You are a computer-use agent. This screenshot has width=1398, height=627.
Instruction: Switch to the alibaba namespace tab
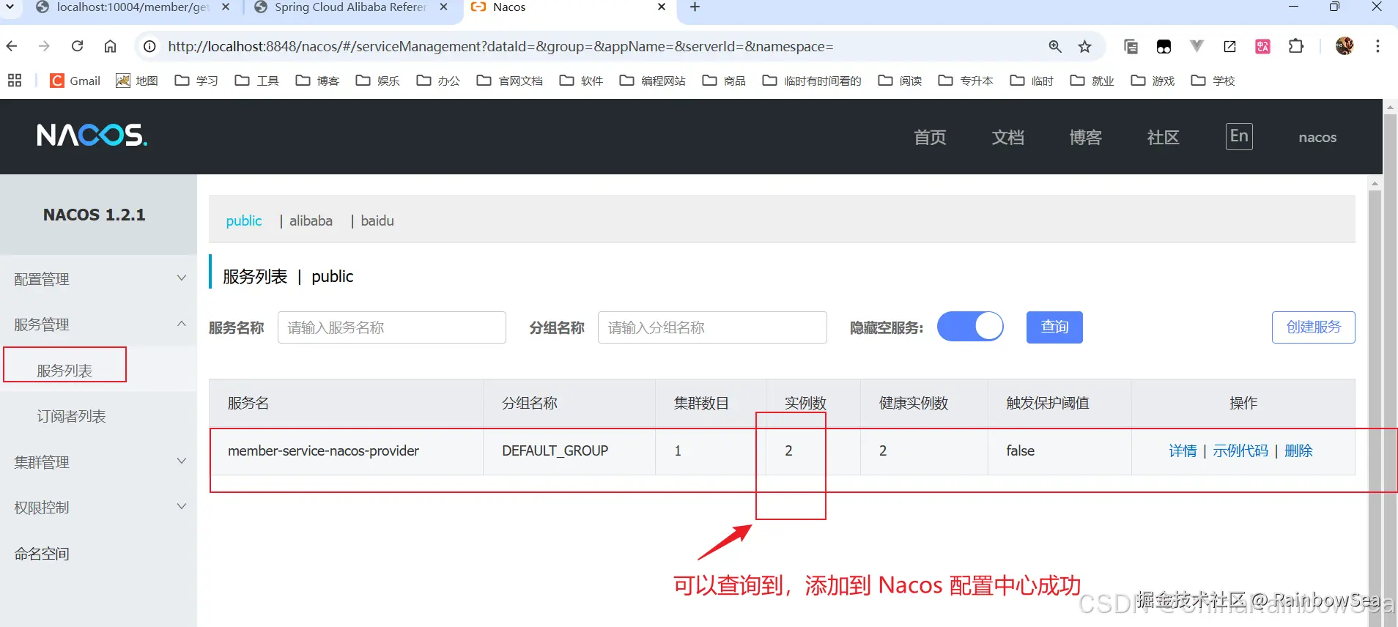pyautogui.click(x=311, y=220)
